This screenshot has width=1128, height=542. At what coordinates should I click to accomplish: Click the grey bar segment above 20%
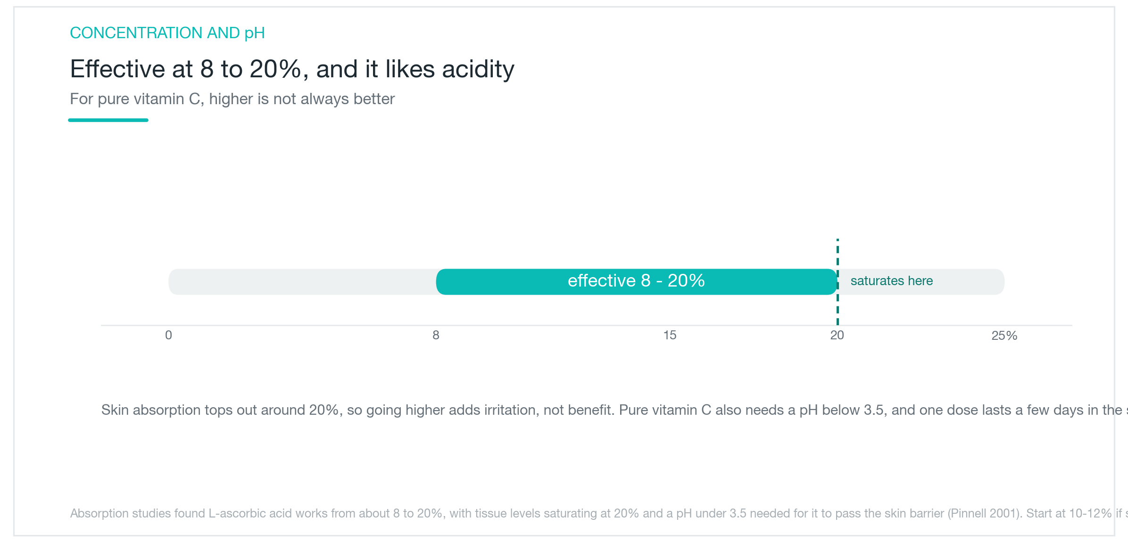[921, 282]
